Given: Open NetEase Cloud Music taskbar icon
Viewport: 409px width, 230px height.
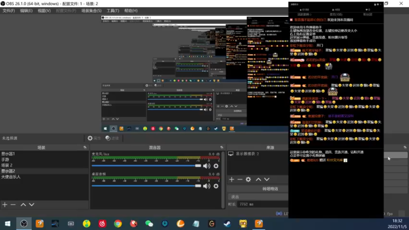Looking at the screenshot, I should tap(102, 224).
